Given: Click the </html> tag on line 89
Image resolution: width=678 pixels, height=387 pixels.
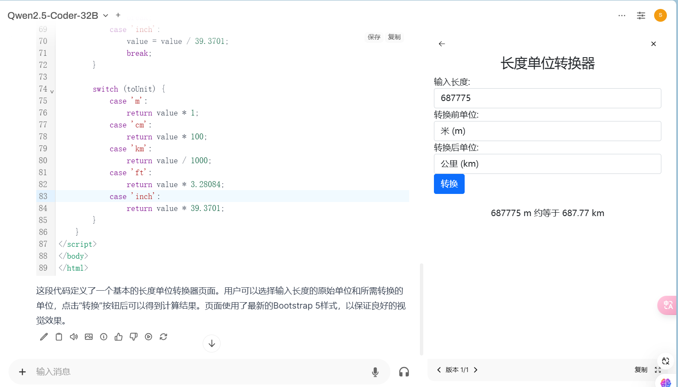Looking at the screenshot, I should tap(73, 268).
